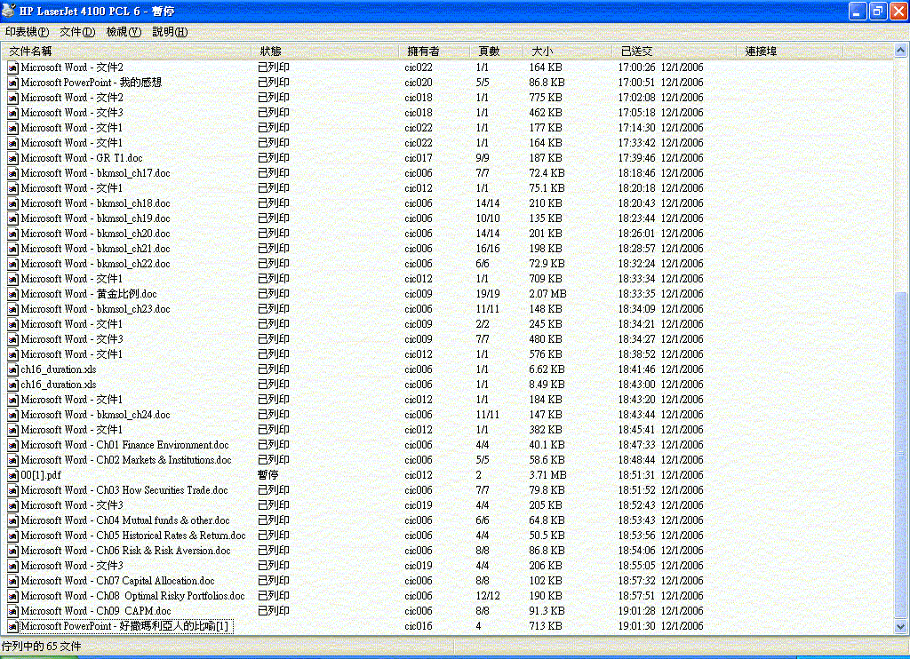910x659 pixels.
Task: Click the submitted time 19:01:28 12/1/2006
Action: (660, 611)
